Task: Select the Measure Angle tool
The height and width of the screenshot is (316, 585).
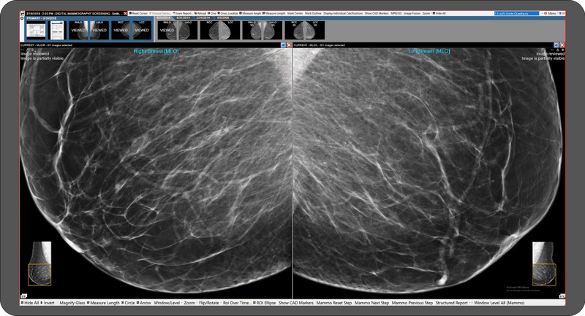Action: tap(250, 13)
